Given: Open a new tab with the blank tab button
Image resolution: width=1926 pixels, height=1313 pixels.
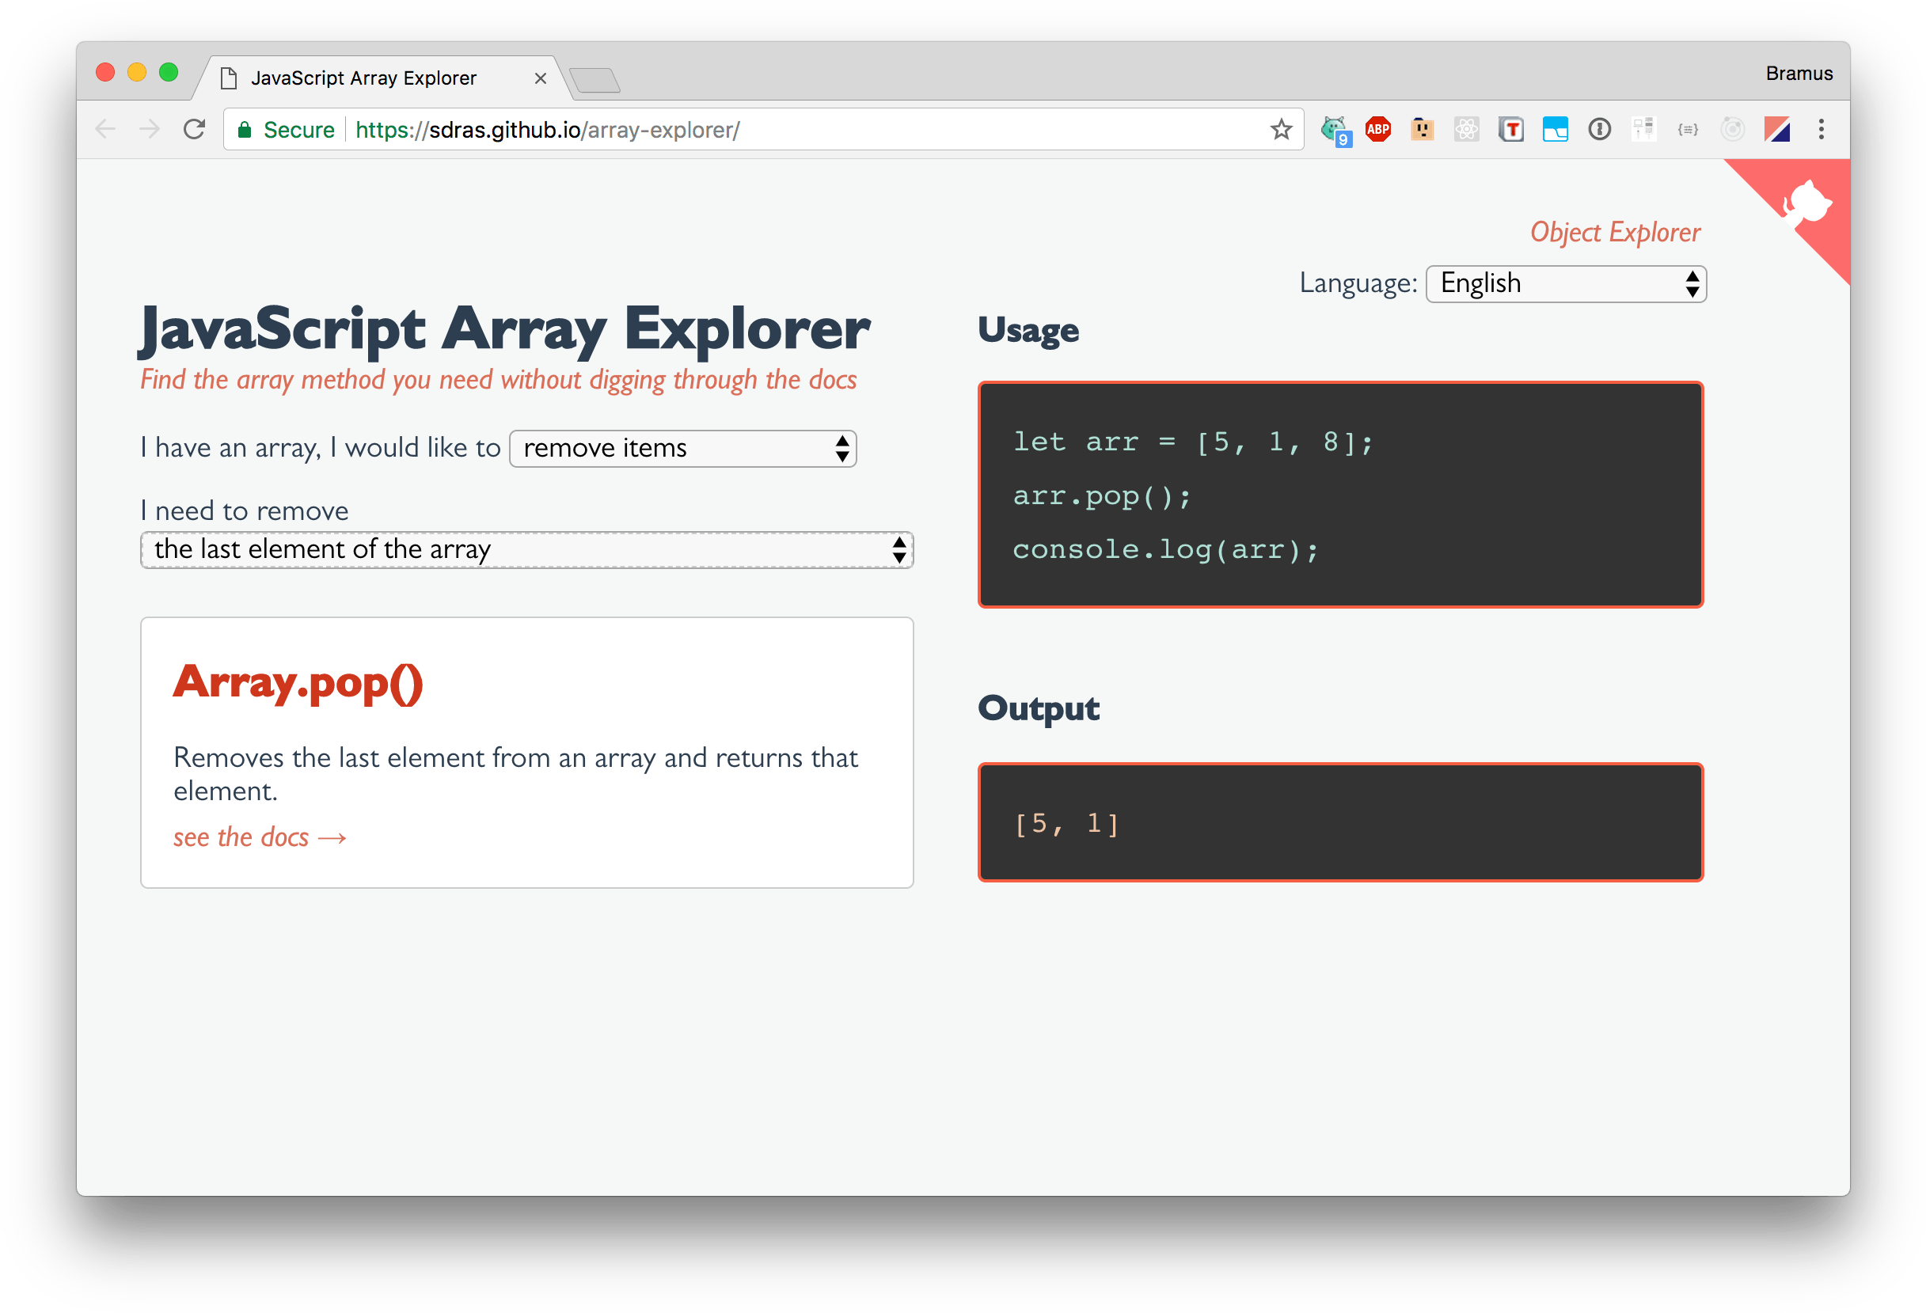Looking at the screenshot, I should pyautogui.click(x=595, y=81).
